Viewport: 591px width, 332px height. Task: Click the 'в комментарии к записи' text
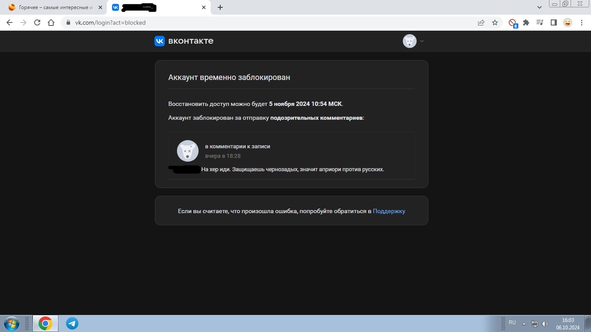(238, 146)
